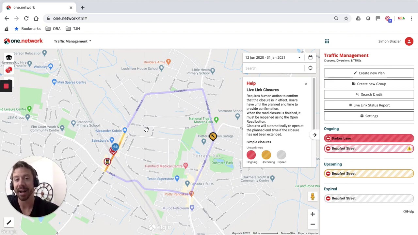This screenshot has height=235, width=418.
Task: Open the ORA bookmarks folder
Action: [53, 29]
